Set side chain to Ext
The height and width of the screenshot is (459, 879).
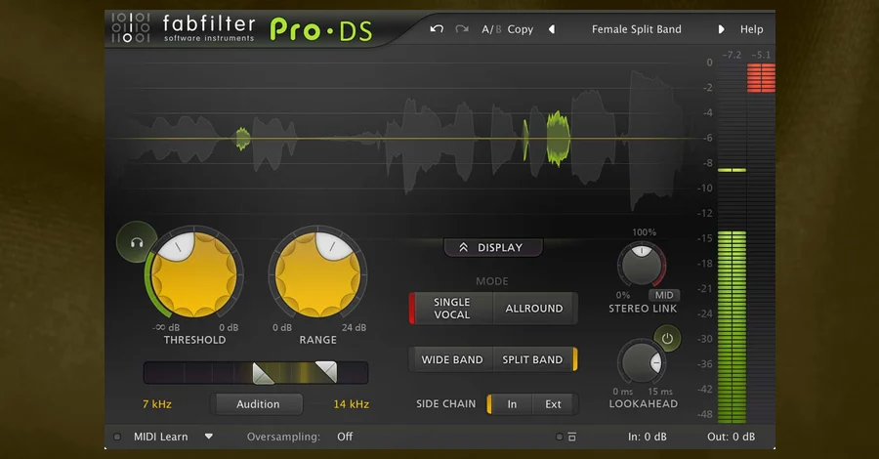[554, 404]
